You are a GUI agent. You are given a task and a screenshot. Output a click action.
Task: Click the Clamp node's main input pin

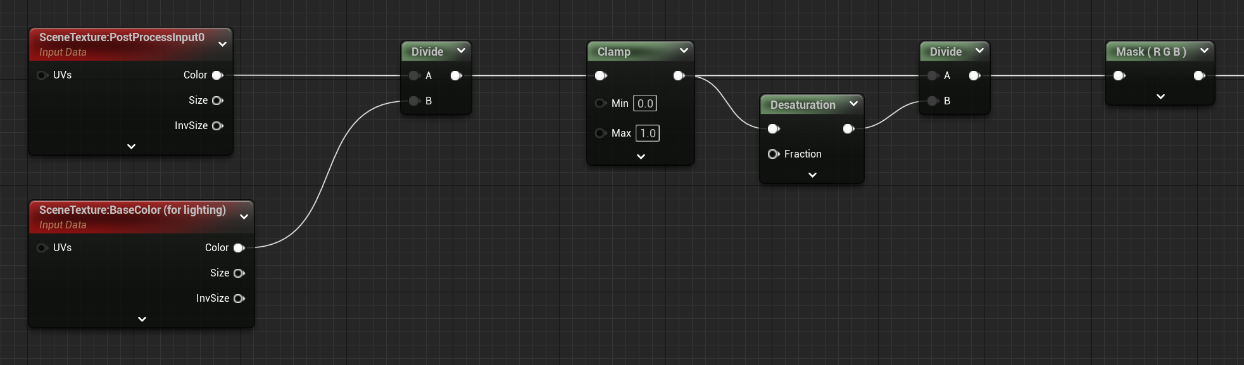[601, 76]
